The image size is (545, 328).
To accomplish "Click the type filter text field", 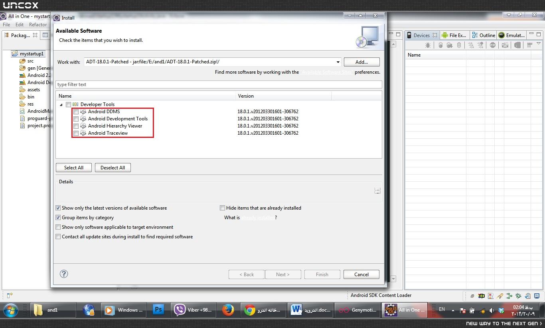I will click(x=219, y=84).
